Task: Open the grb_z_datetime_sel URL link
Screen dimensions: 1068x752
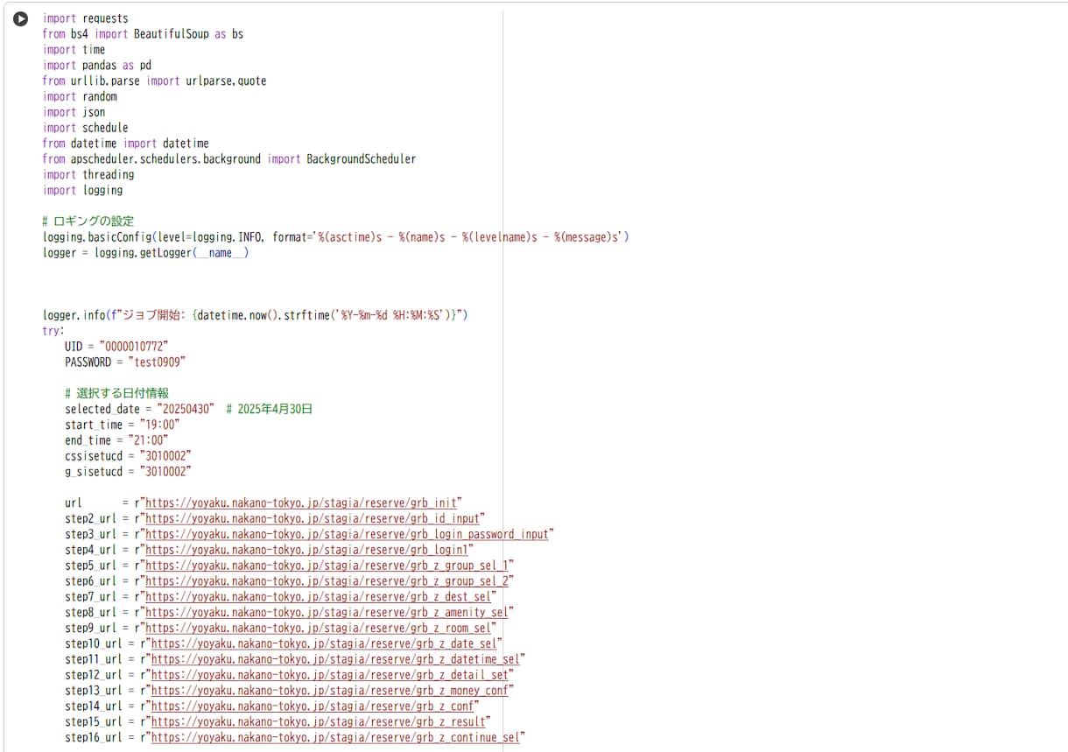Action: tap(335, 659)
